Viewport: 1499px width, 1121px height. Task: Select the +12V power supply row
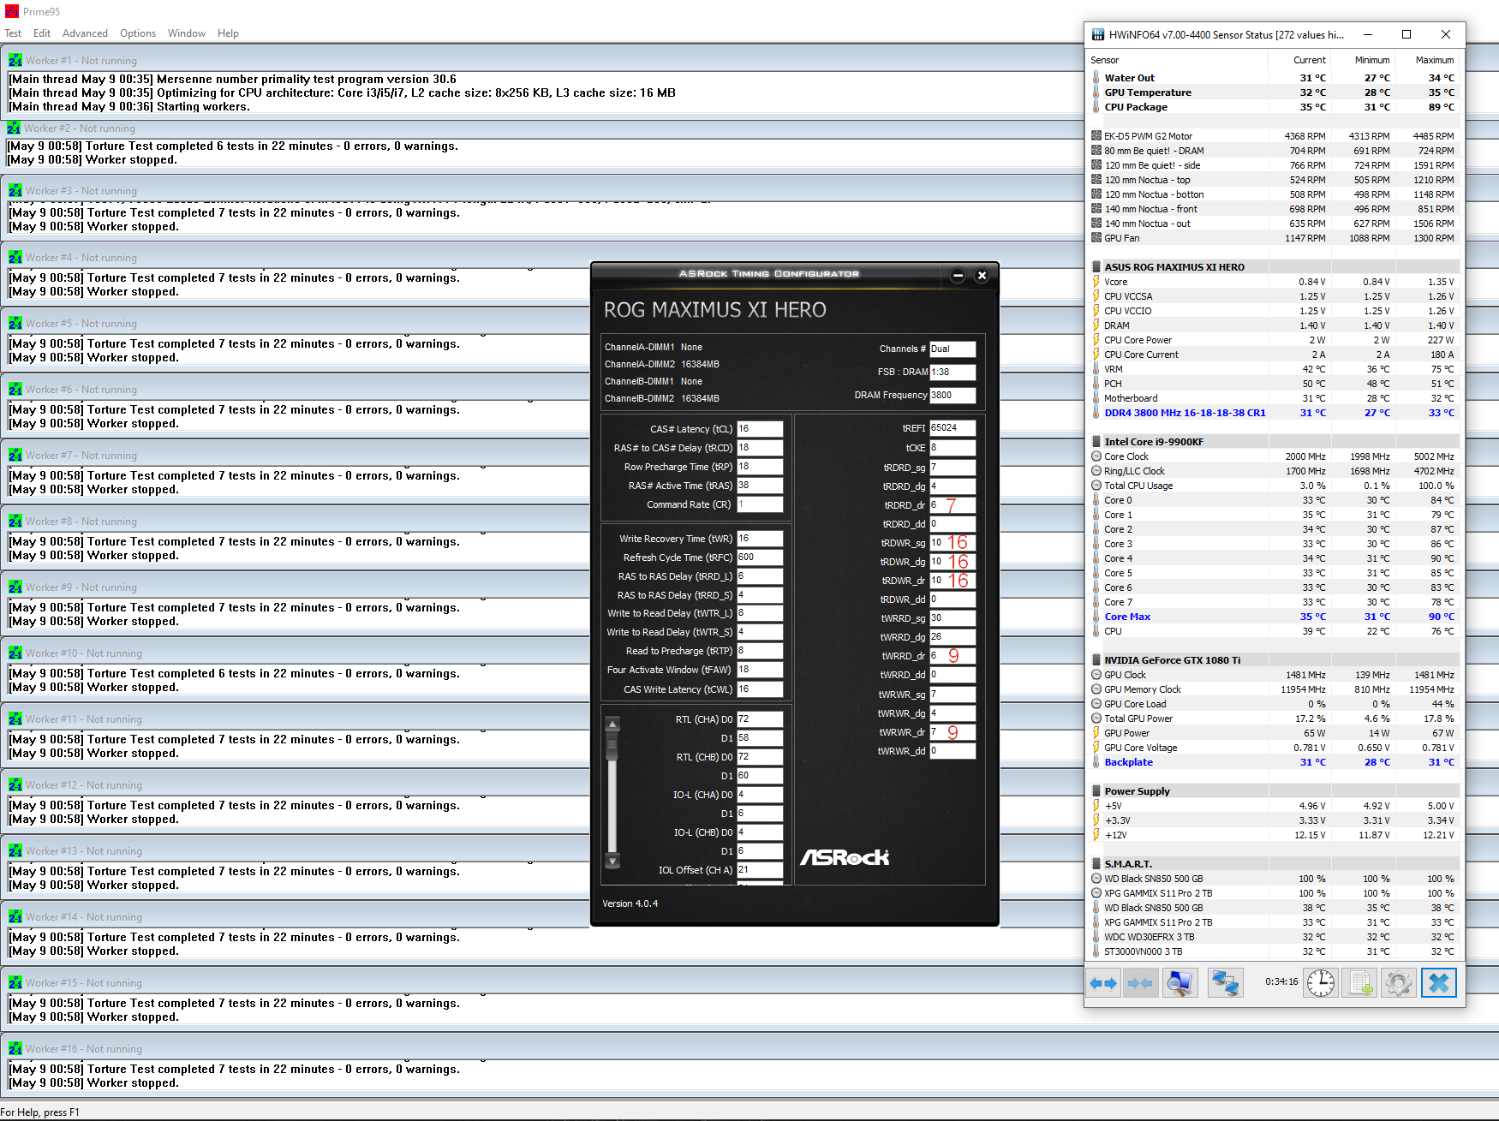1274,835
